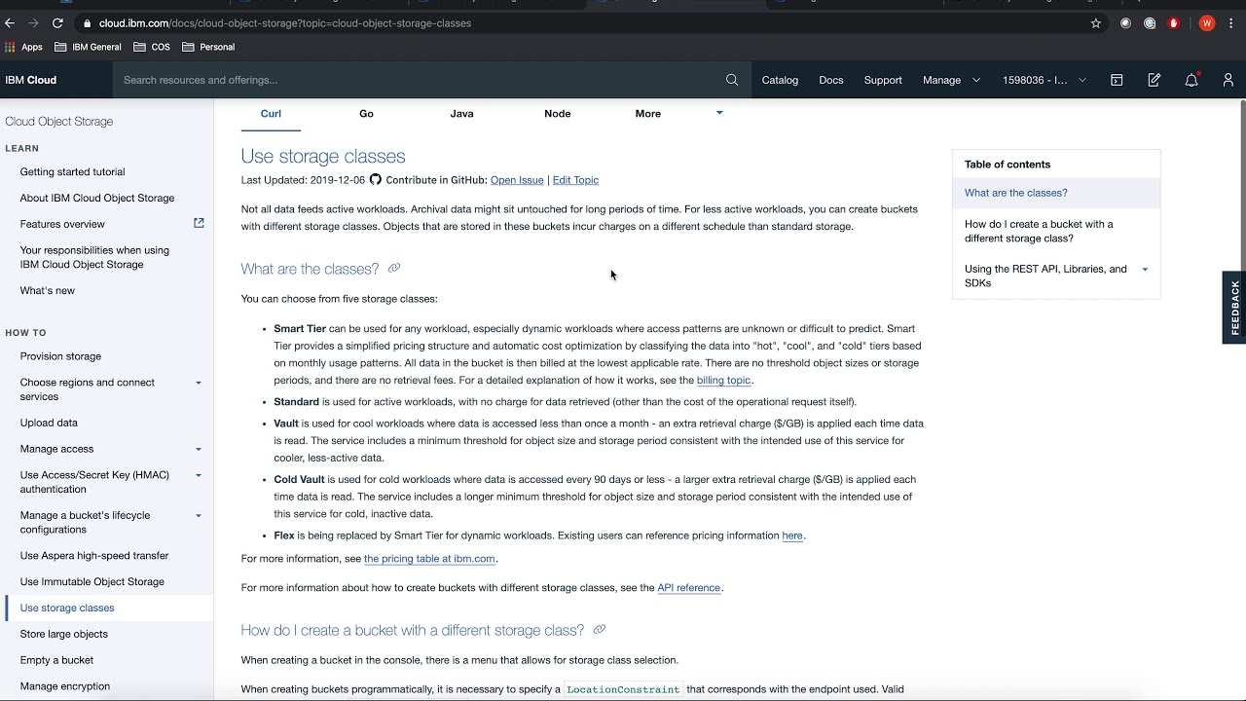The image size is (1246, 701).
Task: Open the API reference link
Action: pyautogui.click(x=688, y=588)
